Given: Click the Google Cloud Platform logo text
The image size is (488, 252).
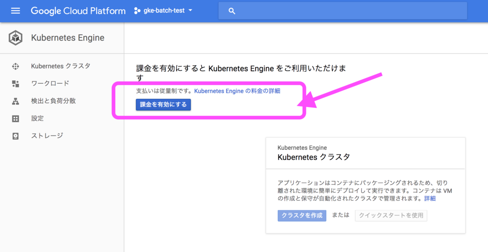Looking at the screenshot, I should click(78, 11).
